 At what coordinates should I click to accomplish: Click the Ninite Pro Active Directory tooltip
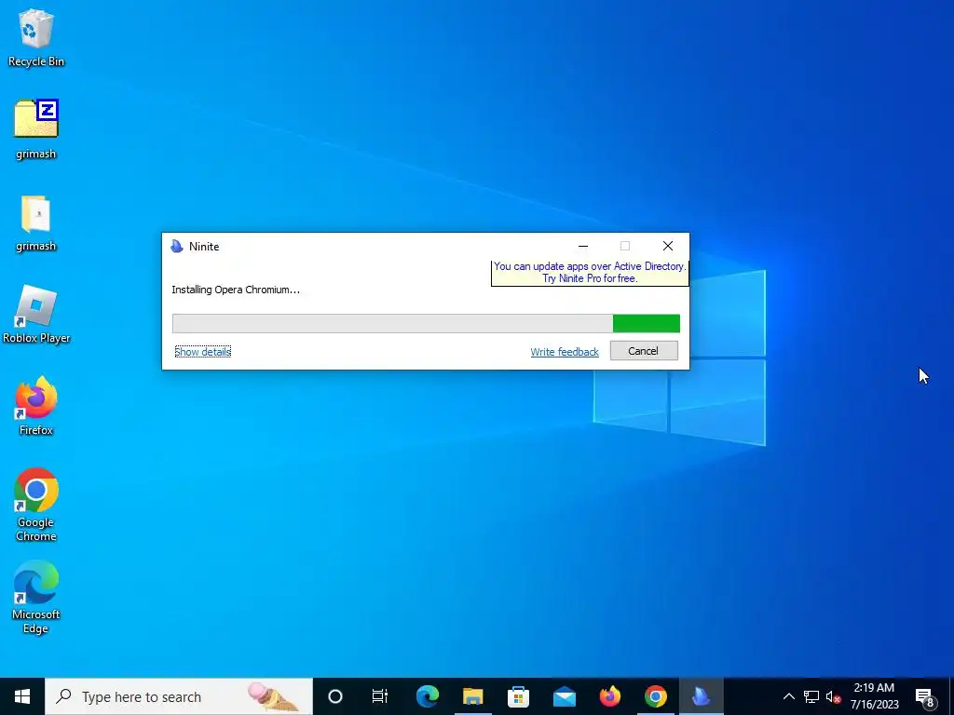[x=590, y=273]
